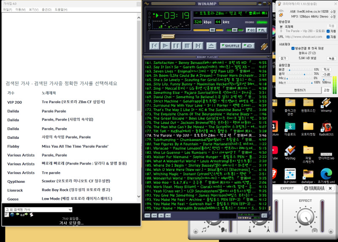
Task: Toggle Shuffle mode in Winamp
Action: 230,46
